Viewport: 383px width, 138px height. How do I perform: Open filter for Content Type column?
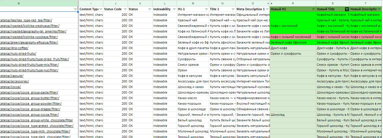(x=101, y=9)
